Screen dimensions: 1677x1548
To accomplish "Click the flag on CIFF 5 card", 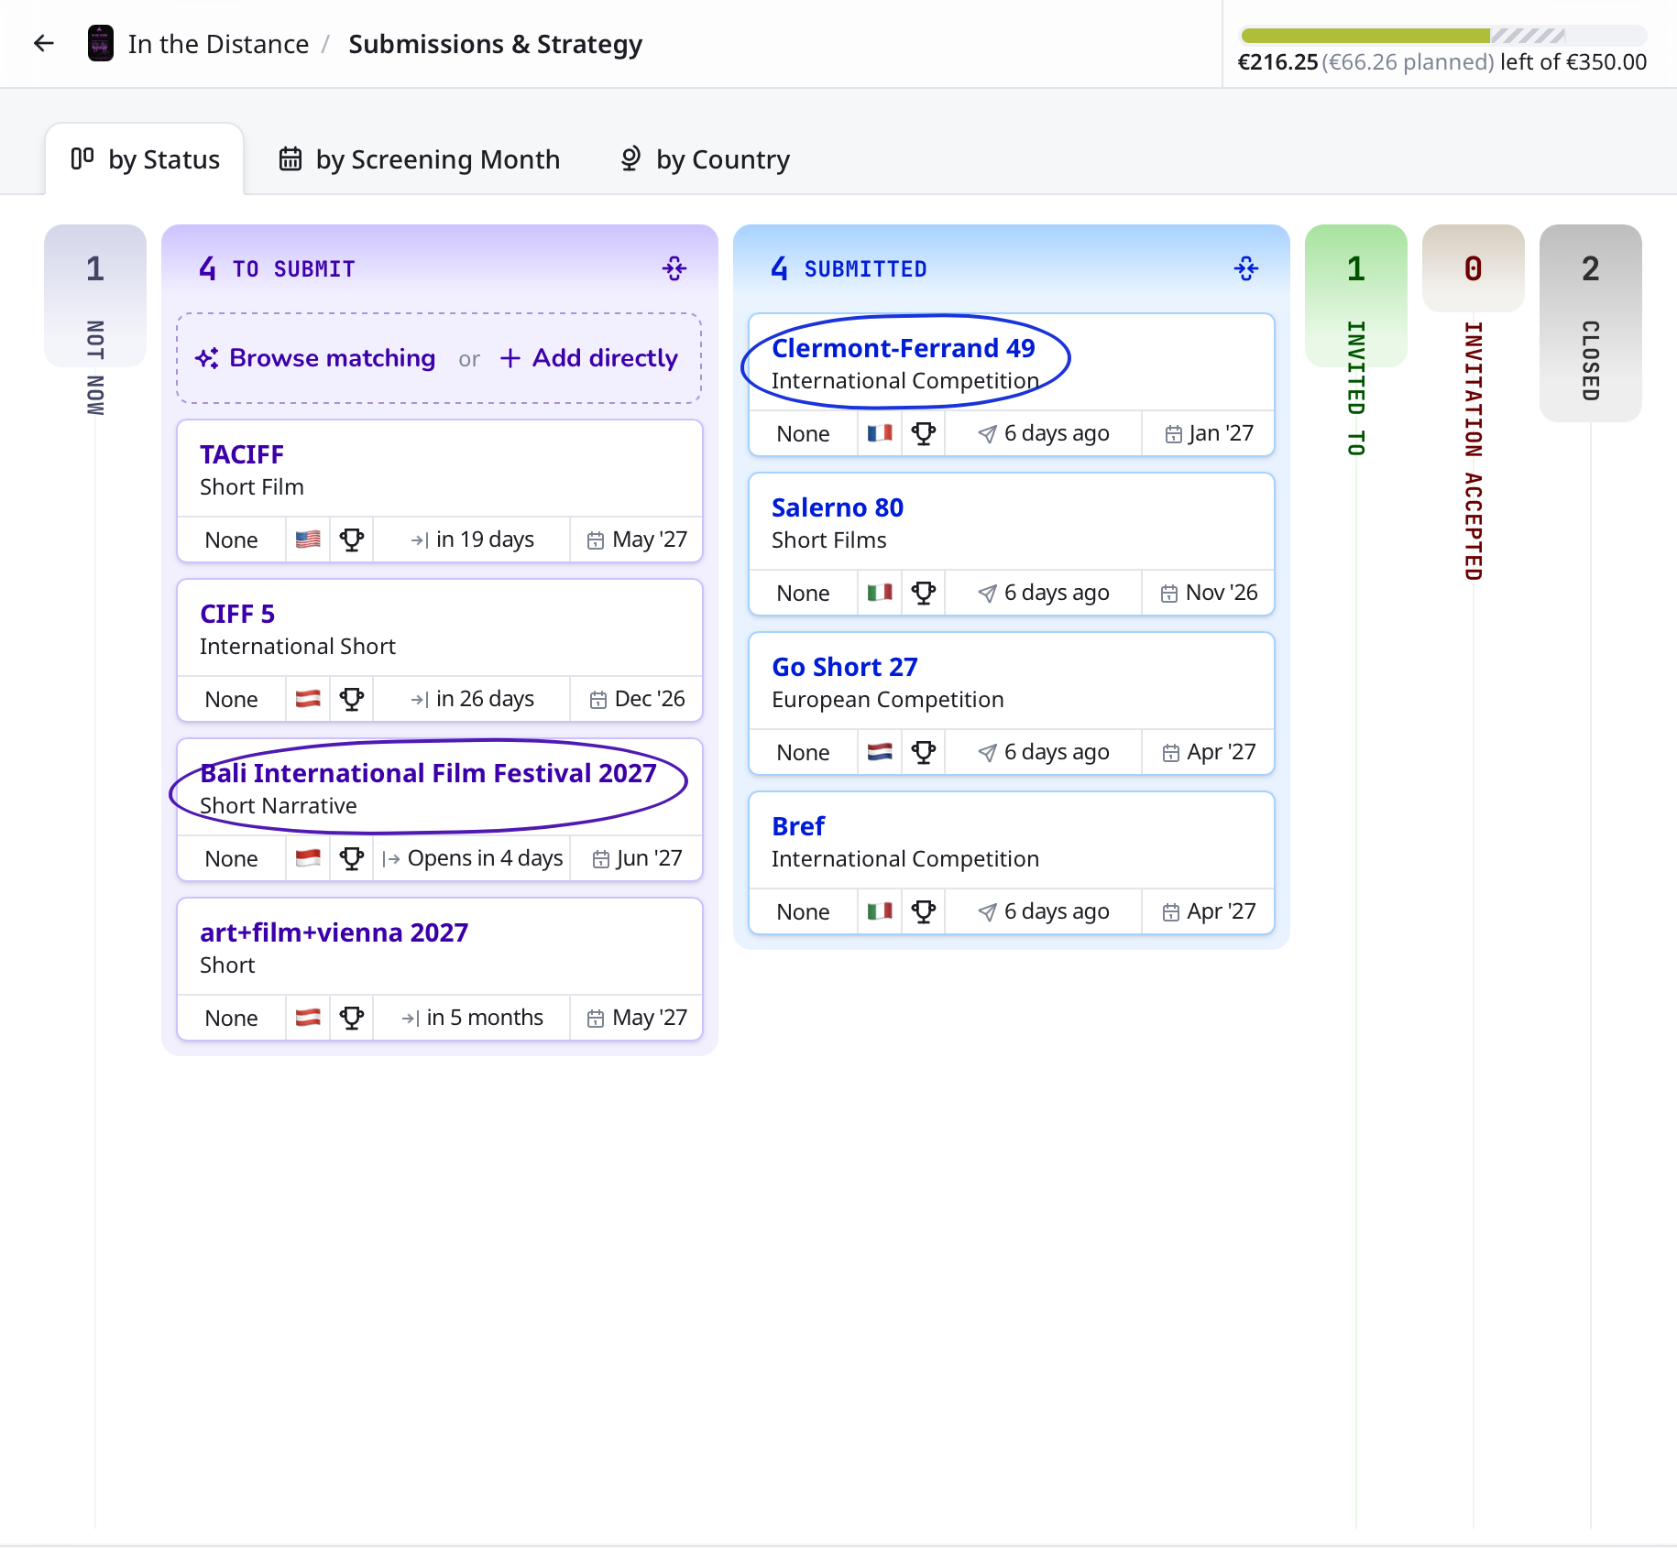I will coord(308,699).
